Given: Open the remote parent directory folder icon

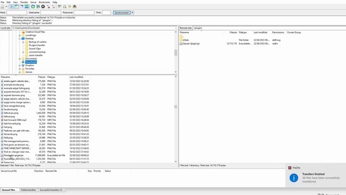Looking at the screenshot, I should 181,37.
